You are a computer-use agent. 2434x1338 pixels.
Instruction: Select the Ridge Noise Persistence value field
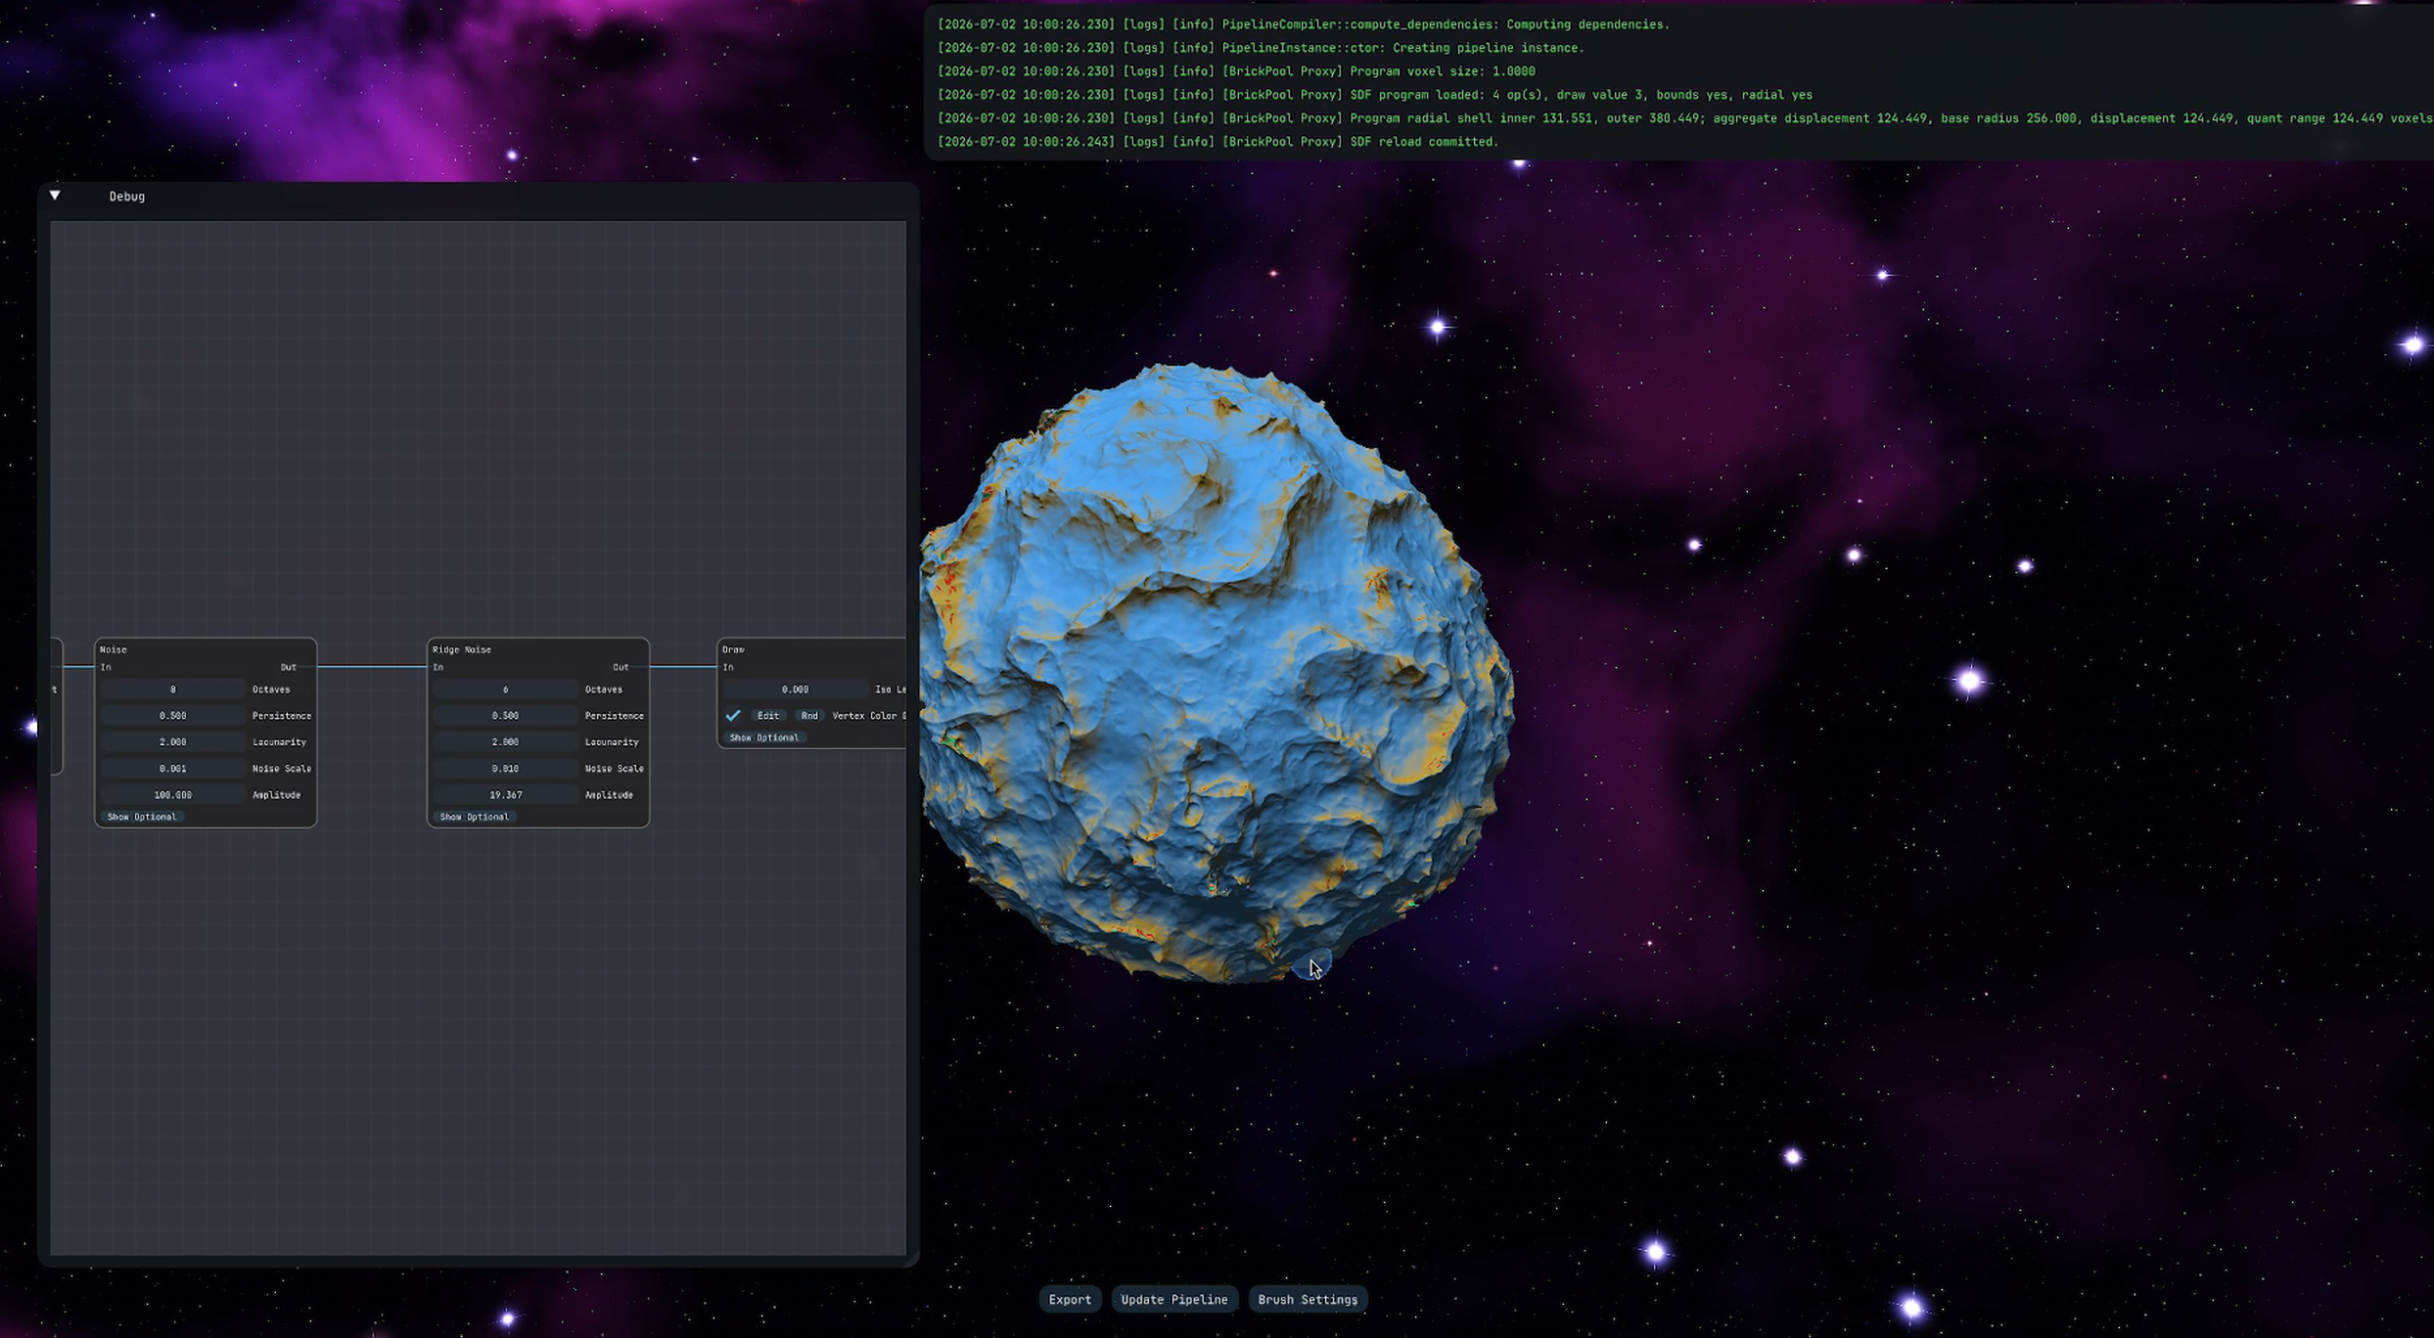[506, 716]
